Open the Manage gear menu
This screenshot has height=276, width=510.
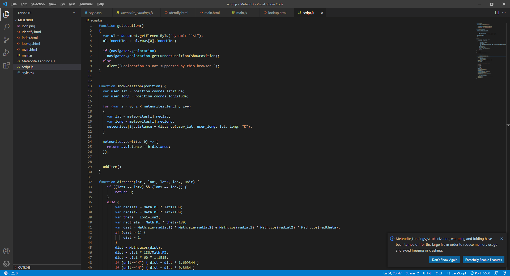tap(6, 264)
